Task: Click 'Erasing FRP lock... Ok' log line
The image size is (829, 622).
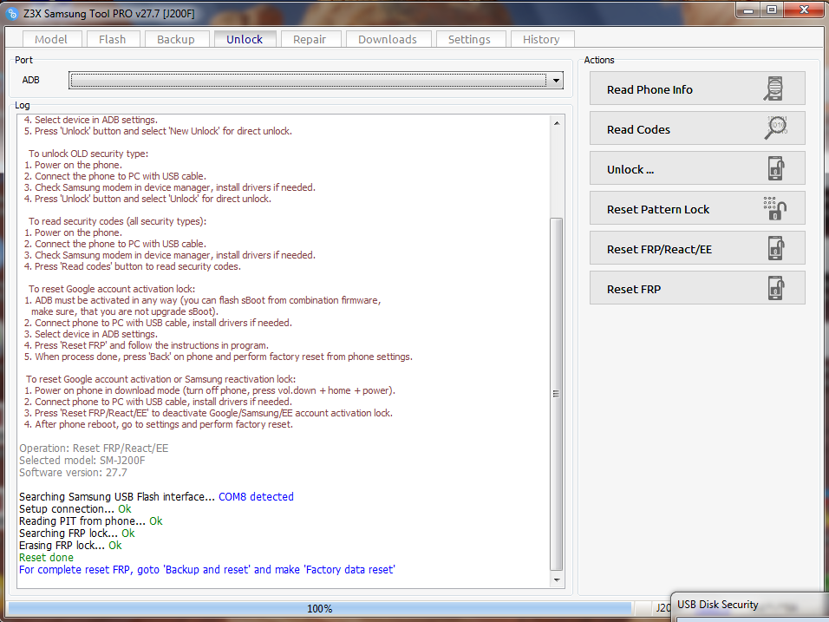Action: click(70, 546)
